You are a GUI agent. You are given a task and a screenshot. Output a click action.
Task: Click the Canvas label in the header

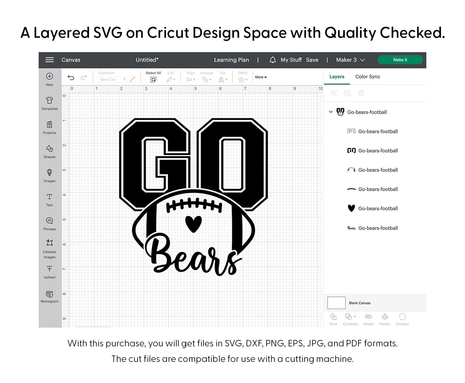click(71, 60)
